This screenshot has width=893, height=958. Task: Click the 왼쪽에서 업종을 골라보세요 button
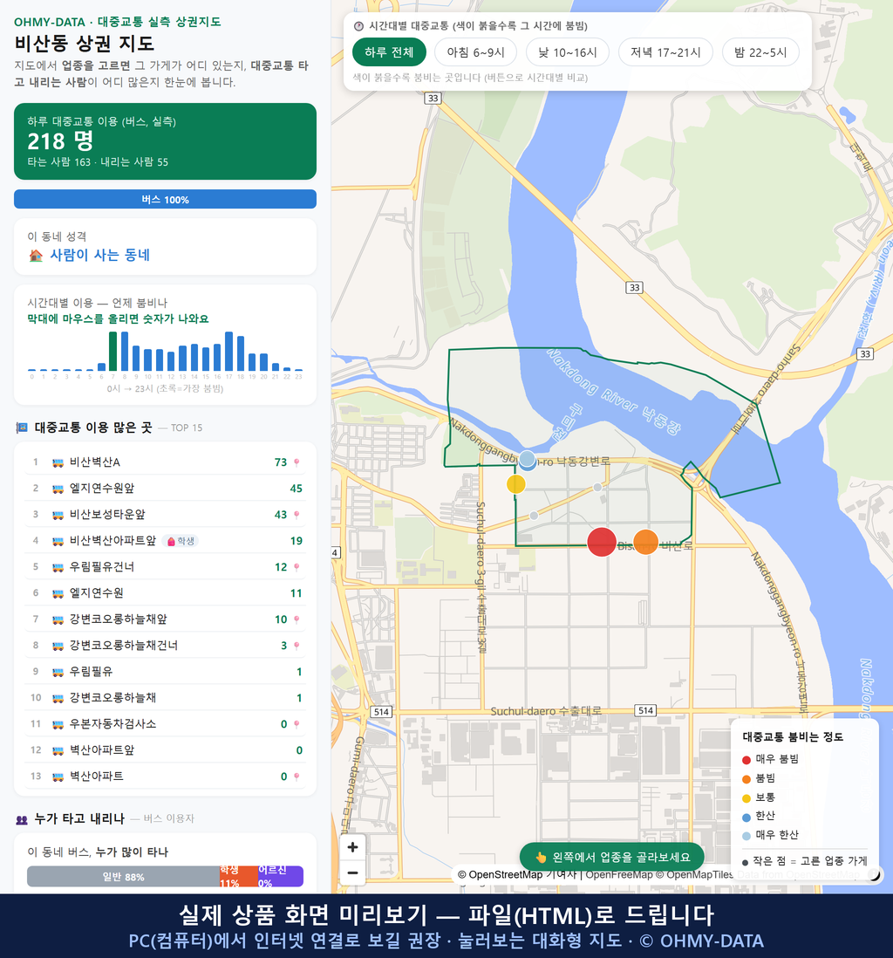pos(612,857)
